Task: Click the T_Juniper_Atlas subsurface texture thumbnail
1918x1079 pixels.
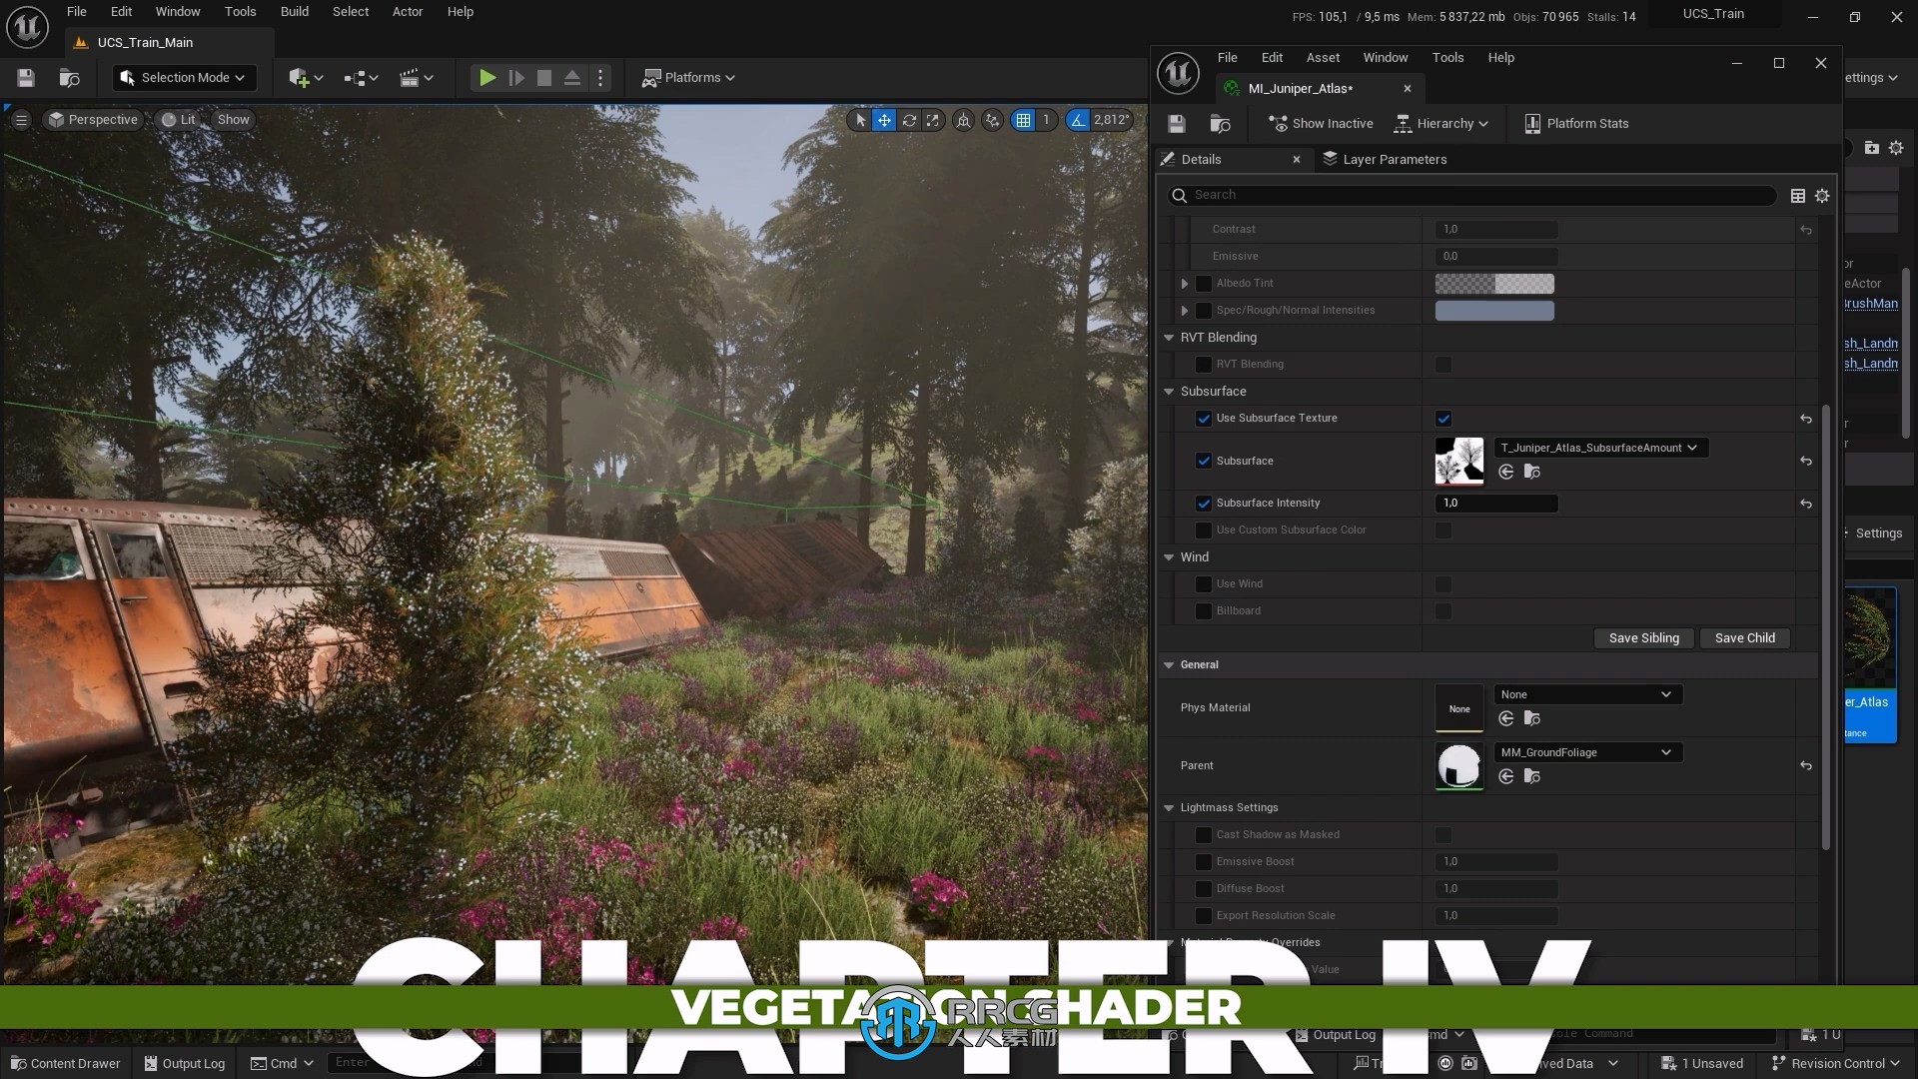Action: 1459,460
